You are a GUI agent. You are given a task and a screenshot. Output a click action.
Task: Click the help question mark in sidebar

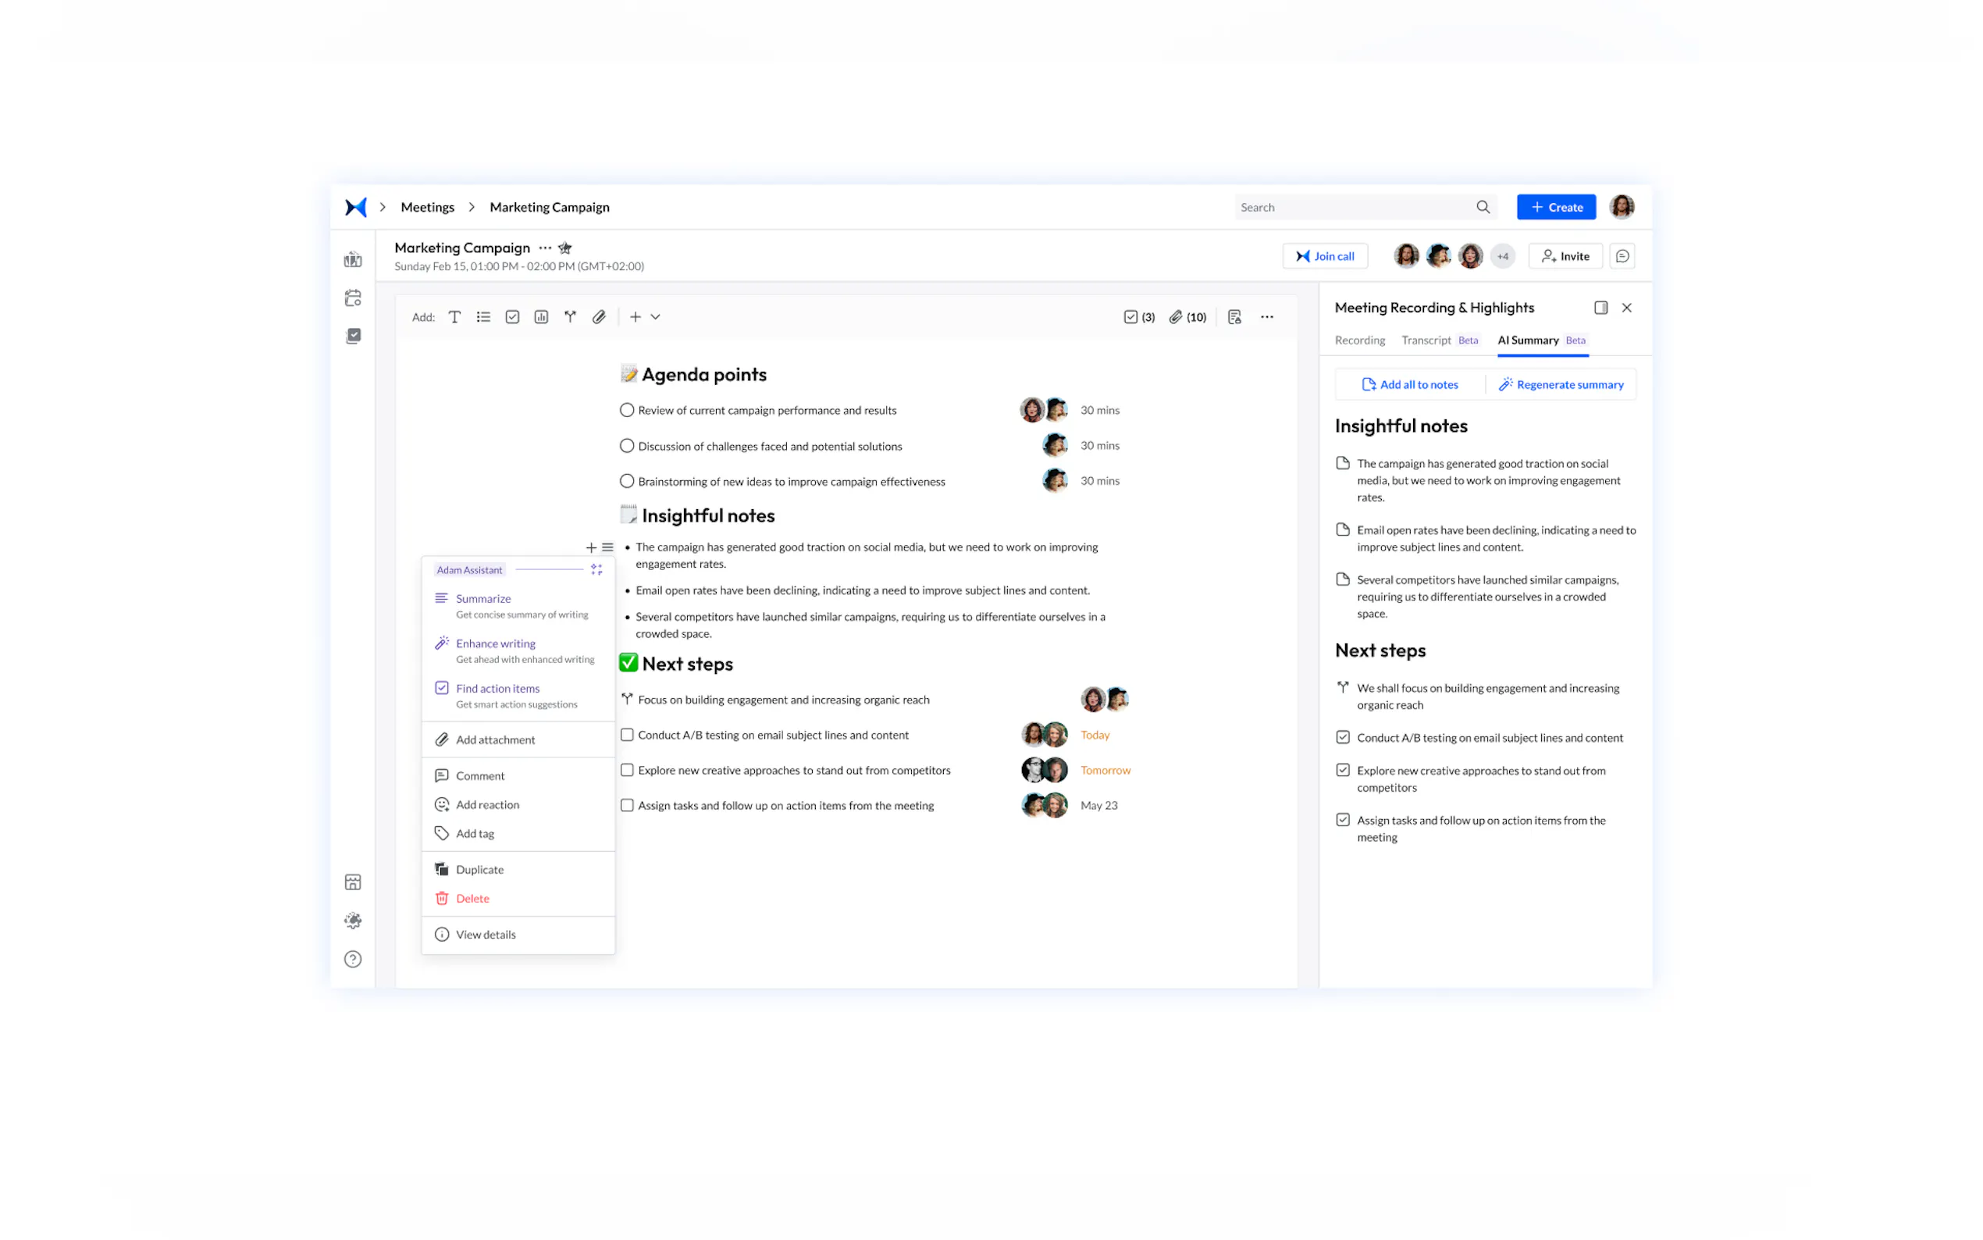[353, 959]
